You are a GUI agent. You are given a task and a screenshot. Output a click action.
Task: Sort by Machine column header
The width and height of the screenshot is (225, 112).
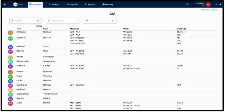[75, 29]
